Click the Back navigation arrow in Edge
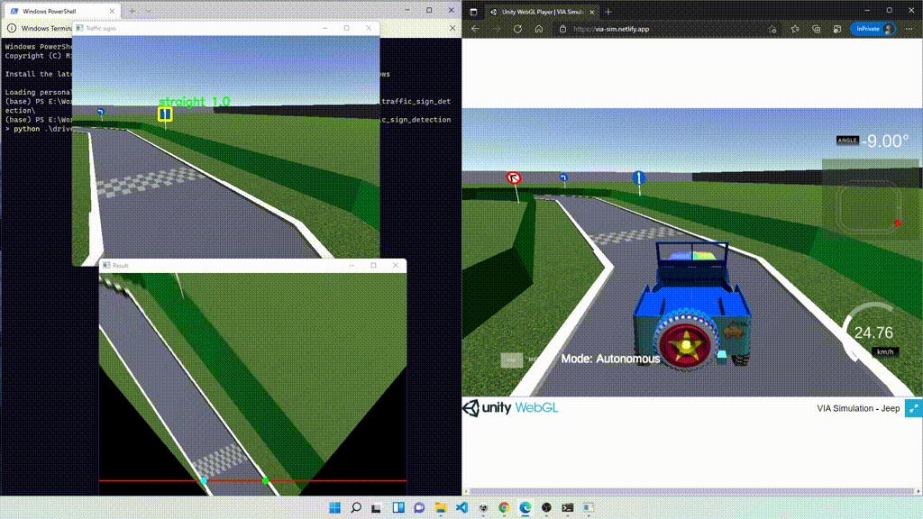Screen dimensions: 923x519 tap(475, 28)
